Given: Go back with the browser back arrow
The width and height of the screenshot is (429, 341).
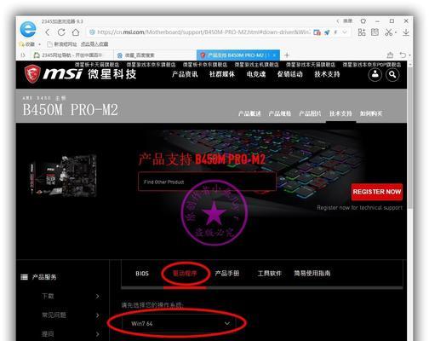Looking at the screenshot, I should tap(48, 32).
